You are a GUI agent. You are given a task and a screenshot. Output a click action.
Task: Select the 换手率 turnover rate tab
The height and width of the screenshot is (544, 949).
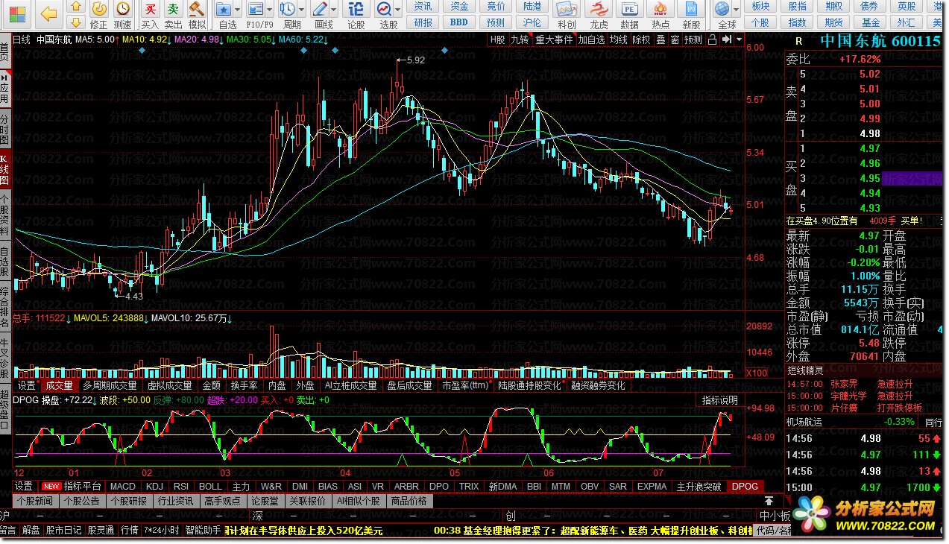pos(244,385)
